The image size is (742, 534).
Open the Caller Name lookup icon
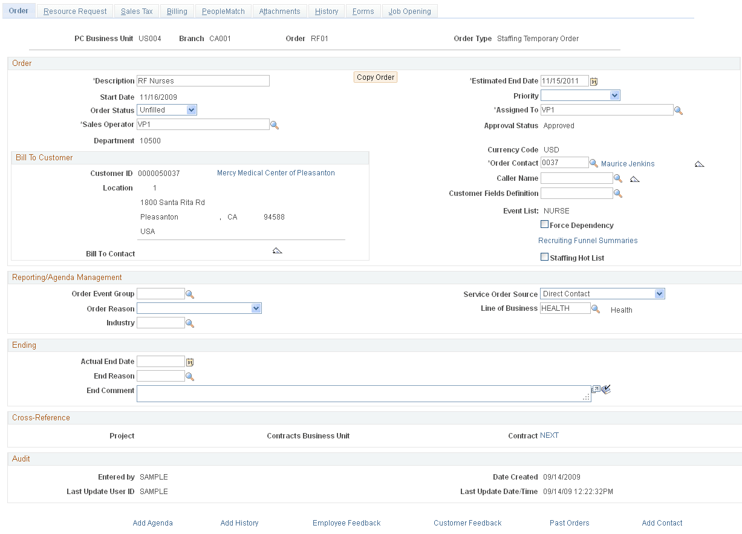617,178
